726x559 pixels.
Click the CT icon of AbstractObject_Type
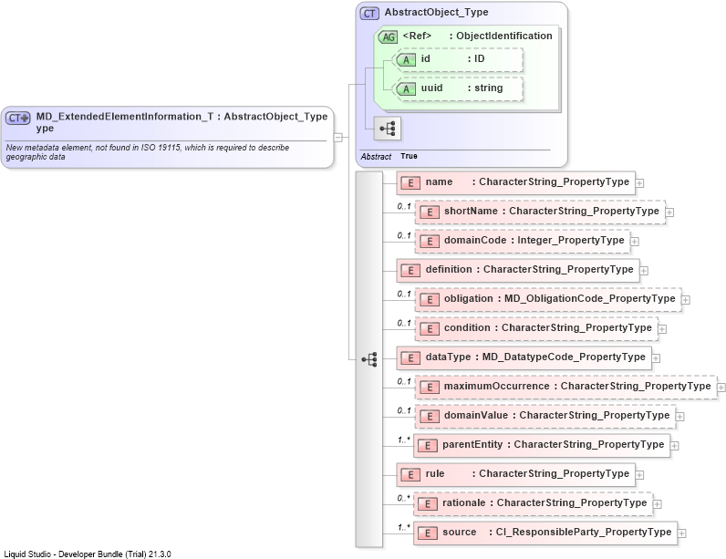[369, 14]
